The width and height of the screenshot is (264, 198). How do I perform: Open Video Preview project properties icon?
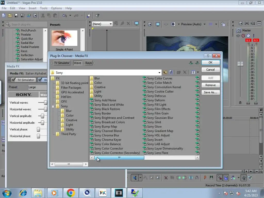click(150, 24)
